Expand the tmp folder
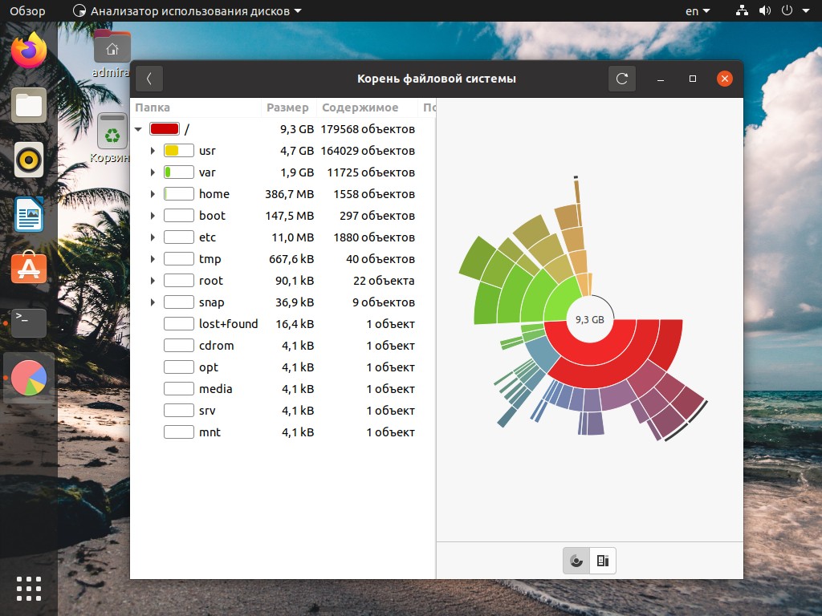 [x=153, y=259]
